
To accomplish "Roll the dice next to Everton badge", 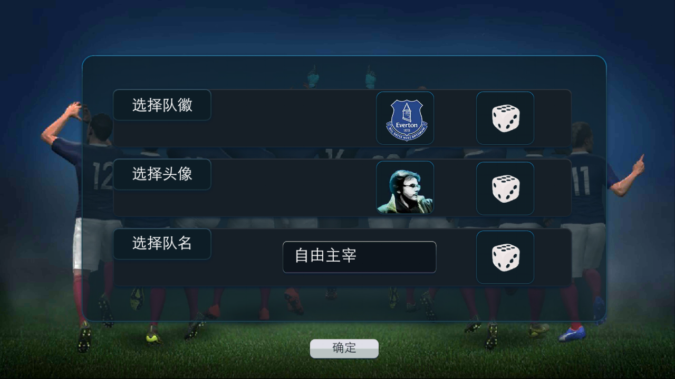I will coord(505,118).
